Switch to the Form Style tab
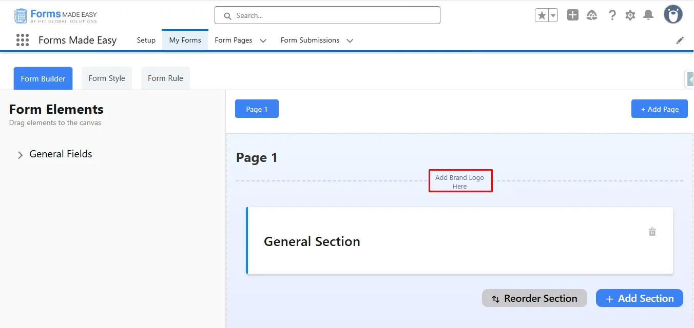This screenshot has width=694, height=328. [107, 78]
